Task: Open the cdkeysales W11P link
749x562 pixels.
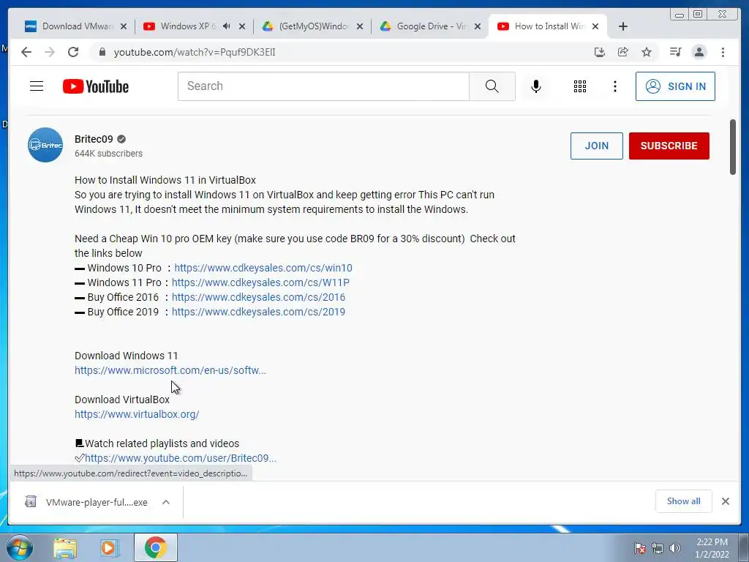Action: [x=260, y=282]
